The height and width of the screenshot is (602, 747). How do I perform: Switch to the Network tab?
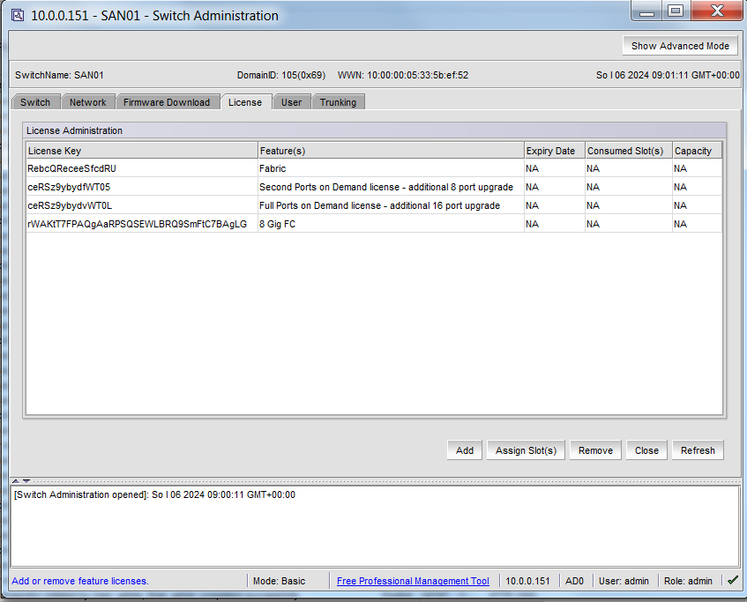coord(88,102)
